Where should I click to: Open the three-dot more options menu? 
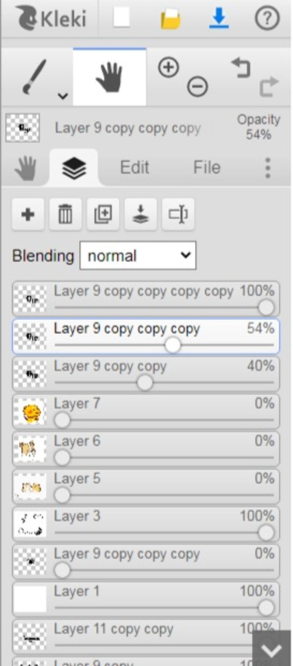268,168
